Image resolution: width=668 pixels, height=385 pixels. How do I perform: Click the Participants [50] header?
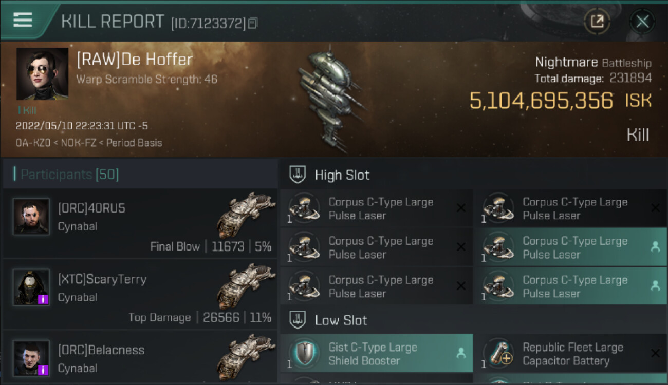pyautogui.click(x=69, y=175)
